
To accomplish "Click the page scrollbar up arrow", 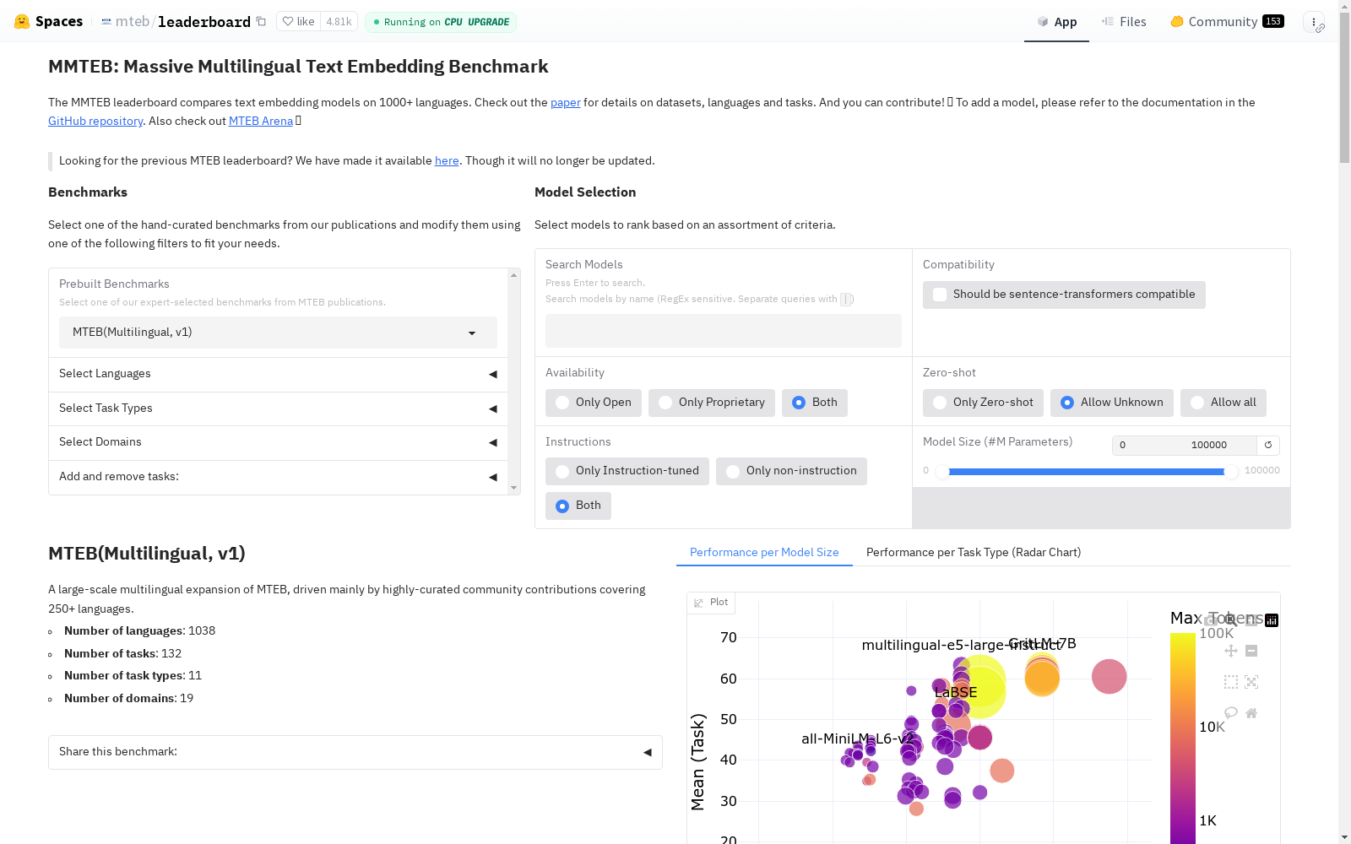I will tap(1344, 7).
